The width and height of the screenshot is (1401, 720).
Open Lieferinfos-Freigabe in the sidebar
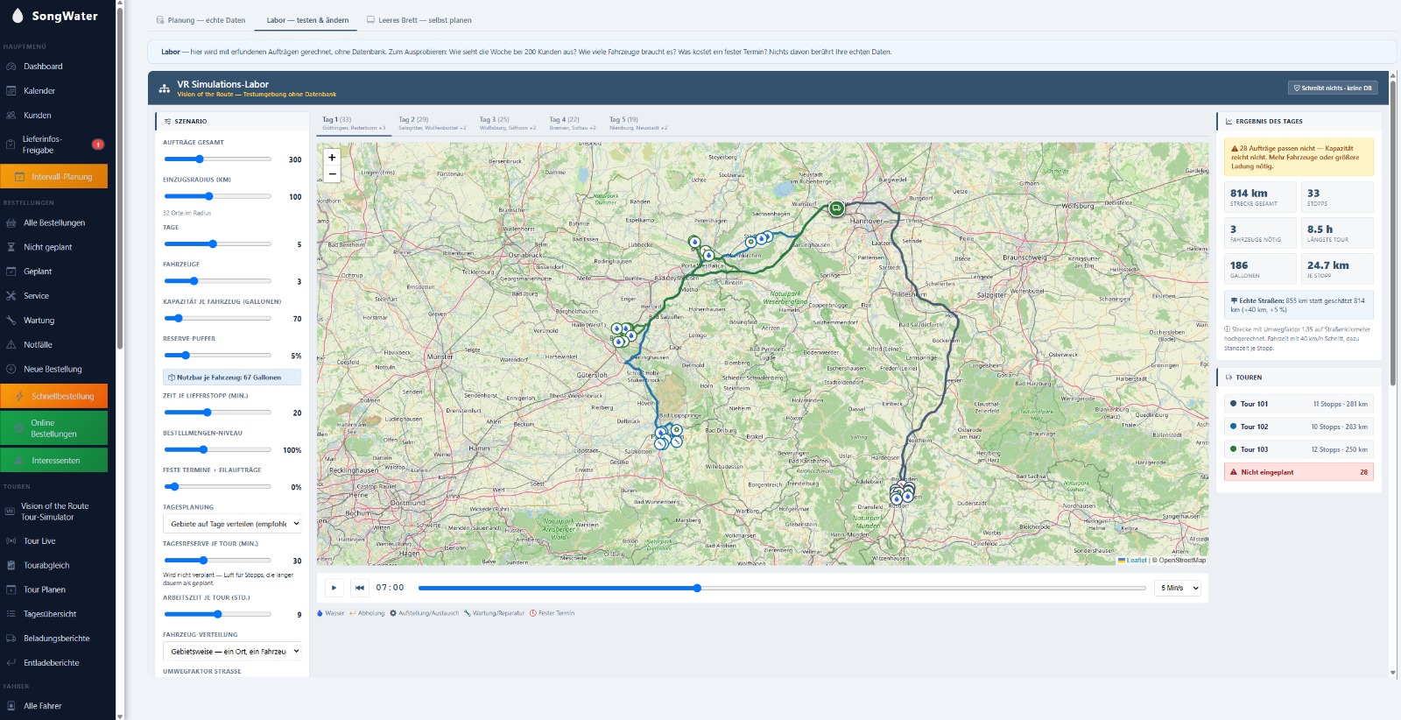[56, 145]
